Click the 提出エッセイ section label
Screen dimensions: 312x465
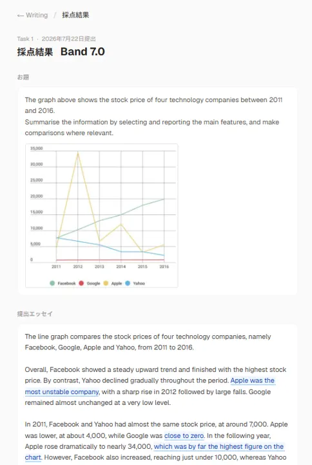(35, 314)
